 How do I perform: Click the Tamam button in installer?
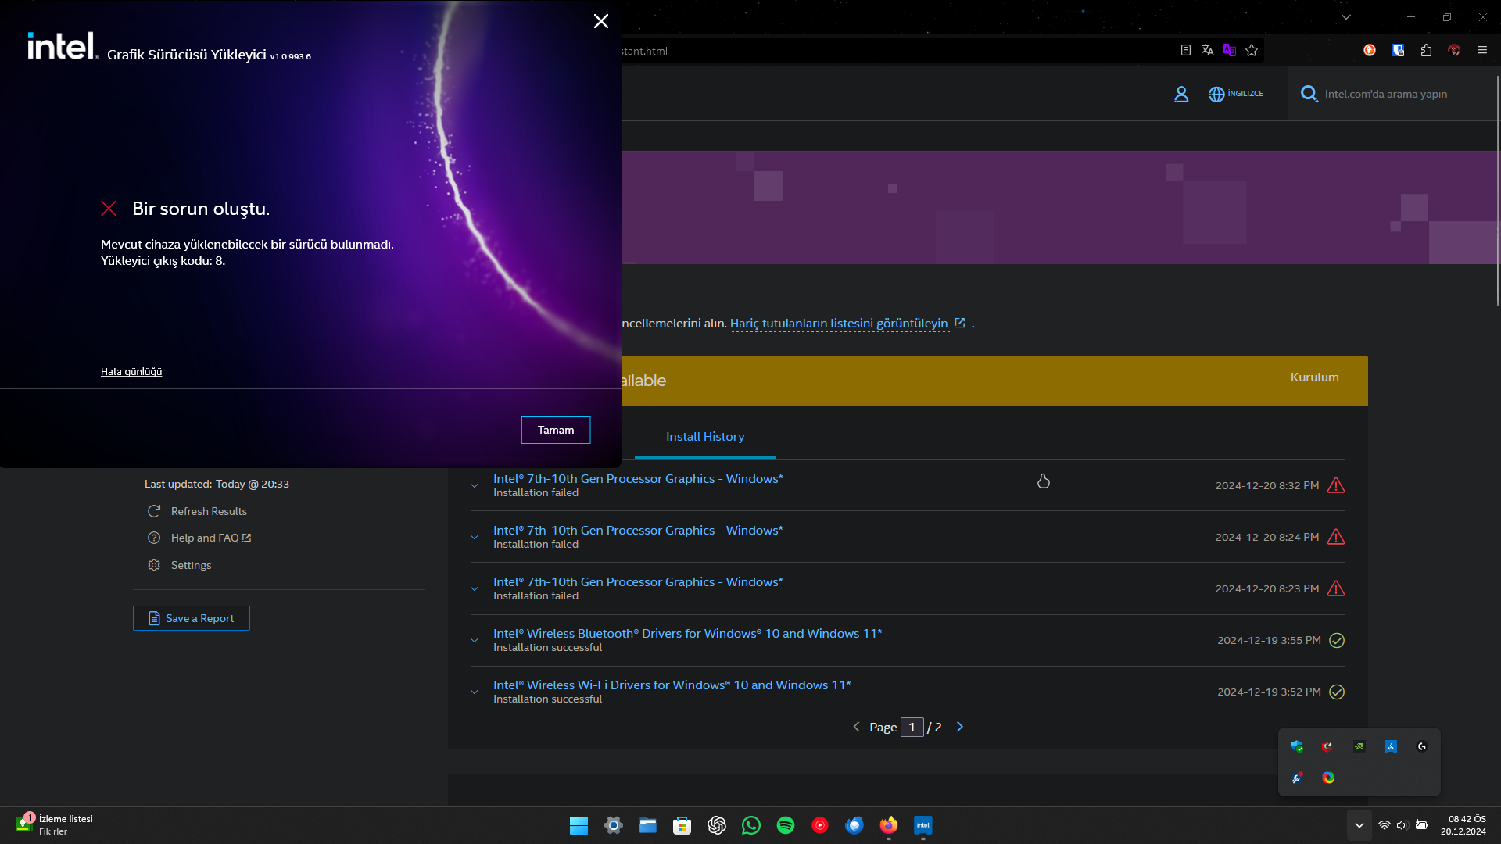[555, 430]
